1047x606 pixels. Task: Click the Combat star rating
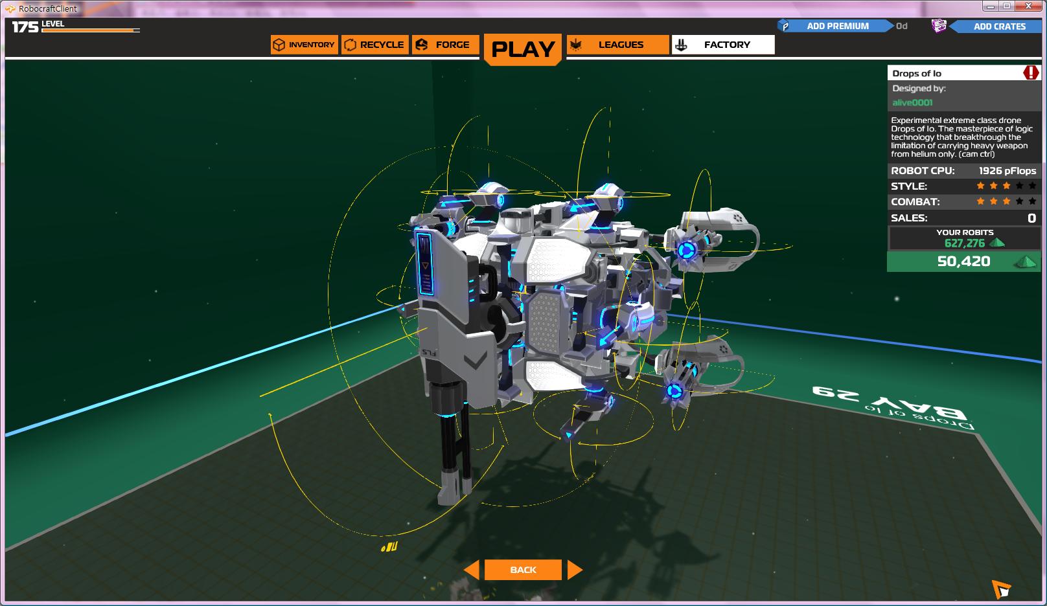click(1006, 201)
